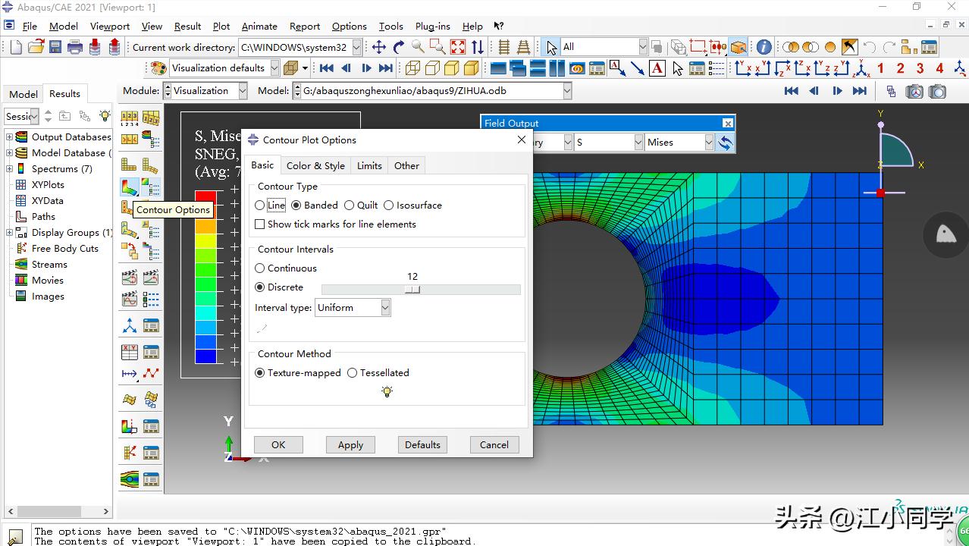Image resolution: width=969 pixels, height=546 pixels.
Task: Click the Print icon in toolbar
Action: click(75, 47)
